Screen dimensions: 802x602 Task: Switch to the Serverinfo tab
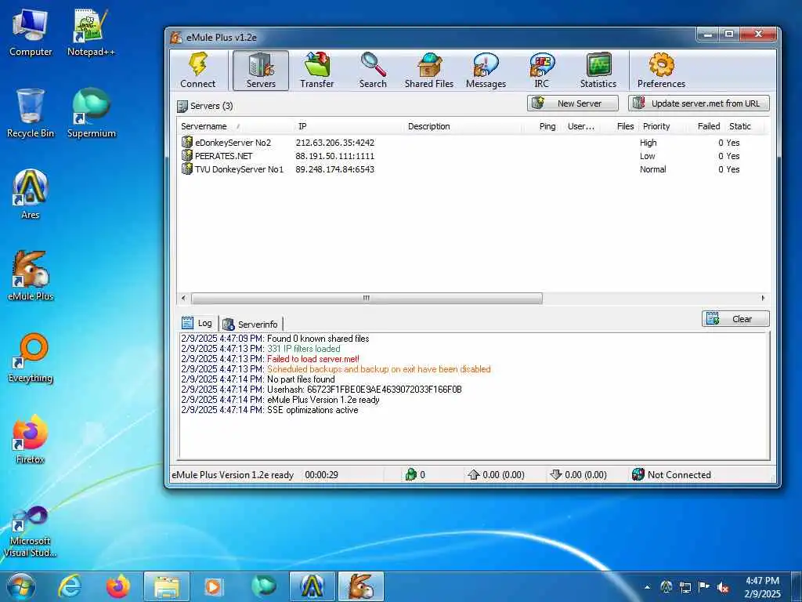(x=251, y=324)
